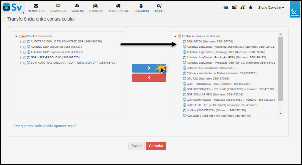This screenshot has height=165, width=302.
Task: Click scrollbar up arrow in destination list
Action: coord(280,34)
